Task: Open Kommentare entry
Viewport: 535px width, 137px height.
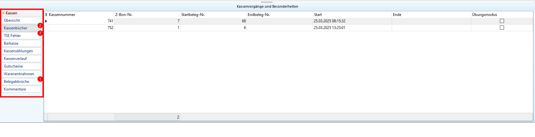Action: coord(21,89)
